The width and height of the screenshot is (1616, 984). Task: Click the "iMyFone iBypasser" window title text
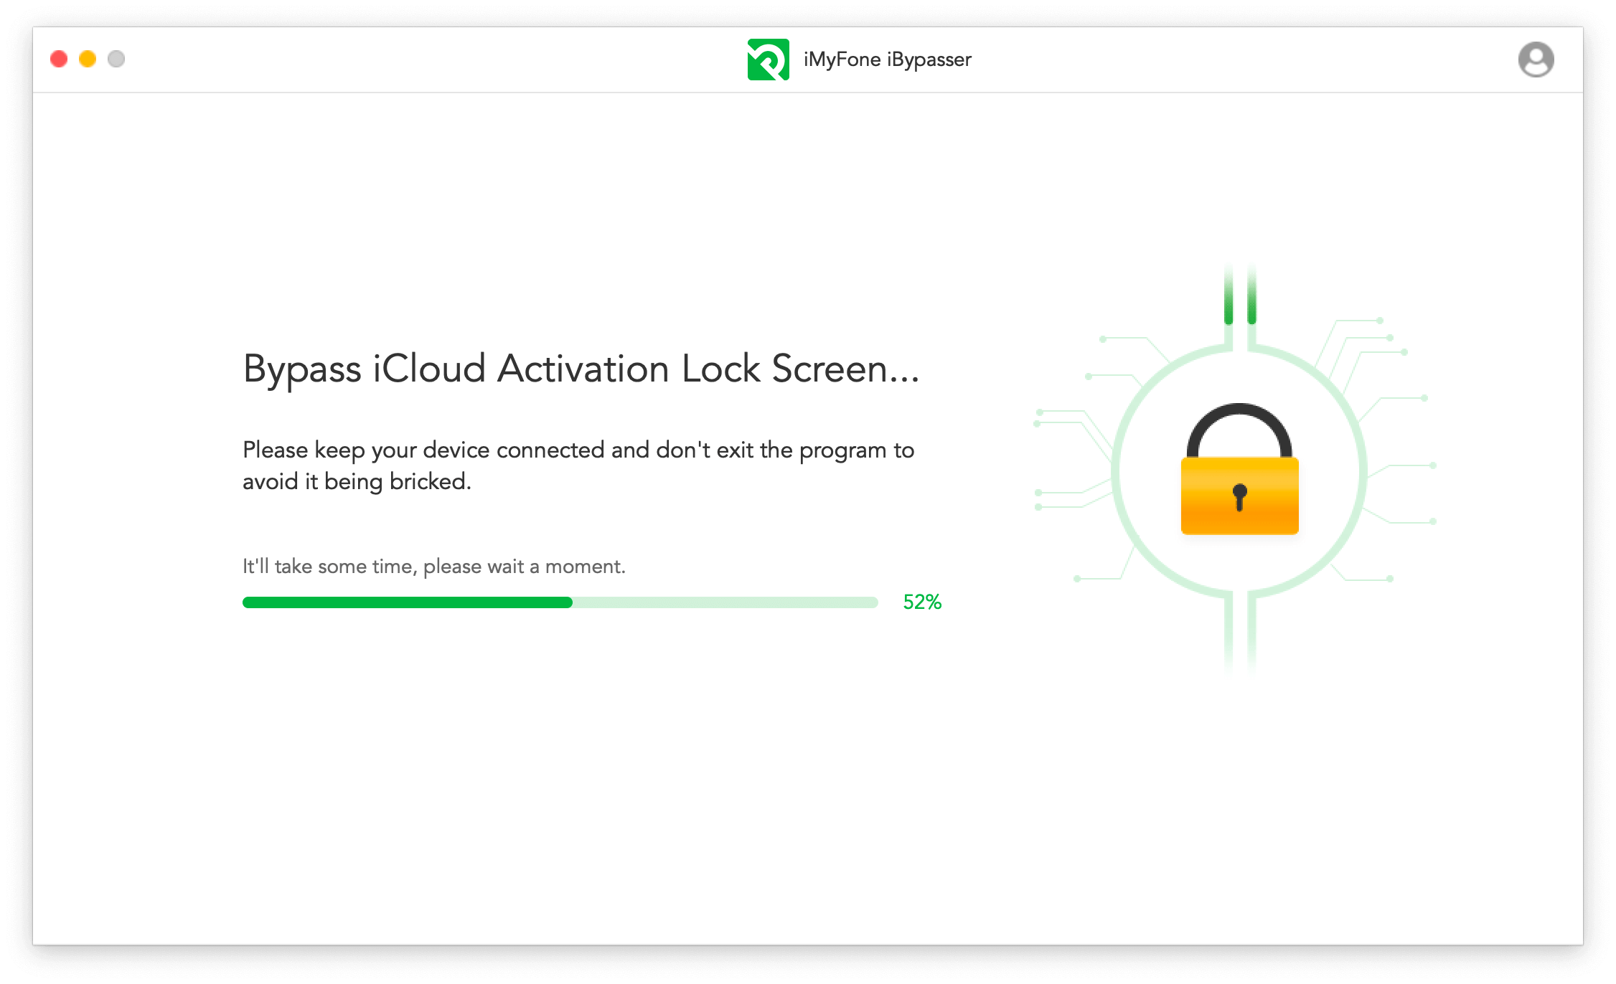tap(887, 60)
